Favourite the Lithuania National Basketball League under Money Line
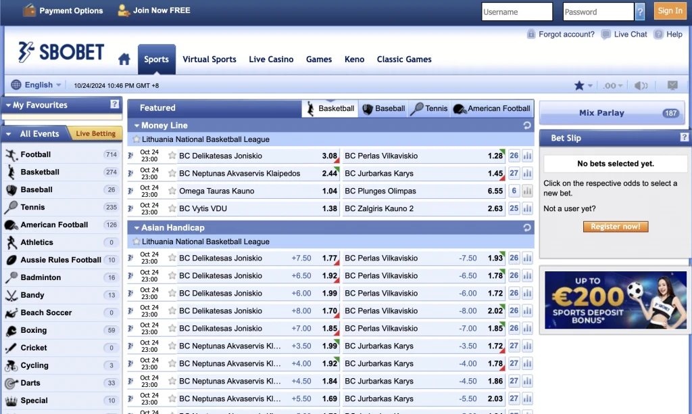Image resolution: width=692 pixels, height=414 pixels. pos(137,139)
